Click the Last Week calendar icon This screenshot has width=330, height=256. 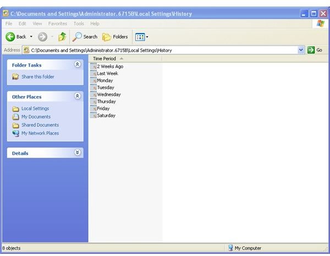[94, 73]
